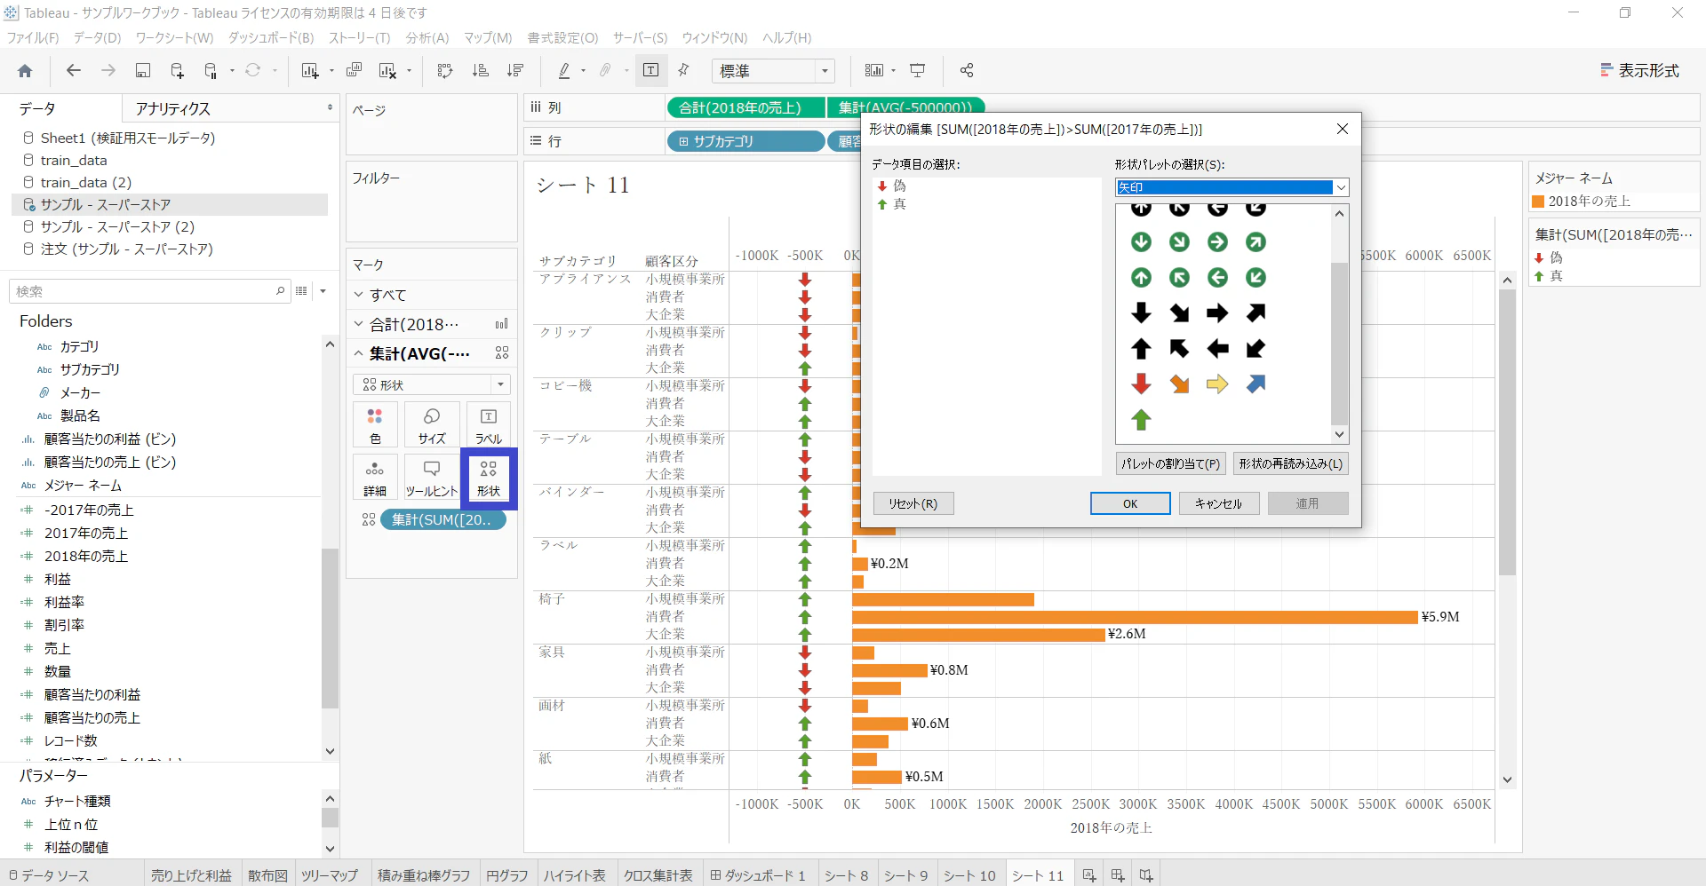Click the sort descending toolbar icon

pos(515,71)
